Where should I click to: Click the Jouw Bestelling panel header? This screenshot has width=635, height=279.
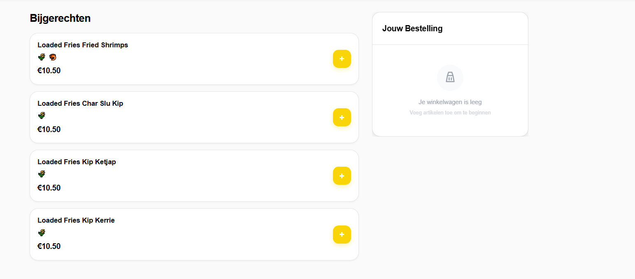[x=412, y=28]
